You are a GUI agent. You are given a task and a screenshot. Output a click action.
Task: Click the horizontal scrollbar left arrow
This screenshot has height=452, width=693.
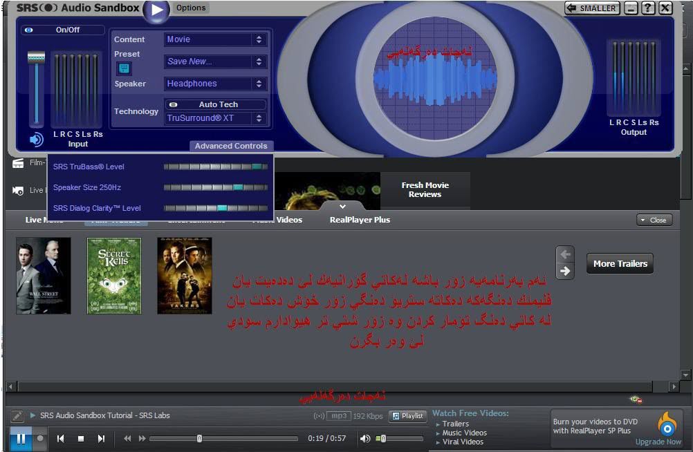[x=10, y=386]
